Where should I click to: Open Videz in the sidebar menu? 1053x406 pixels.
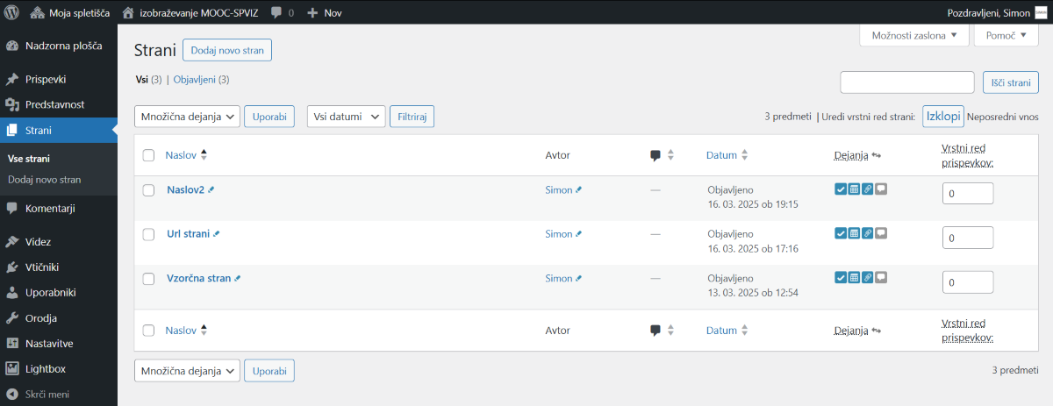(39, 241)
